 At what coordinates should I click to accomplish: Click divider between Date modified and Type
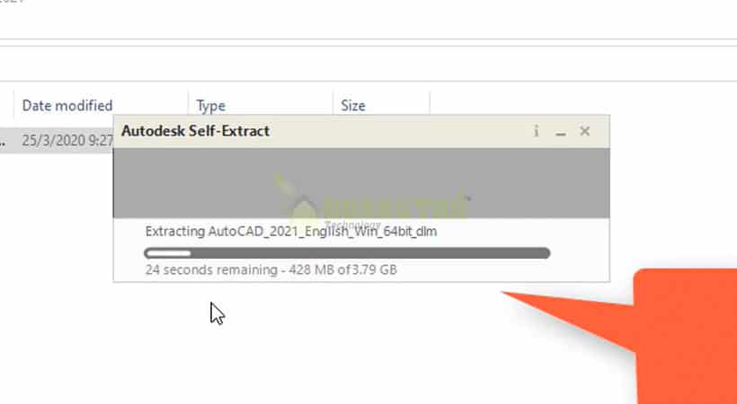pos(188,104)
